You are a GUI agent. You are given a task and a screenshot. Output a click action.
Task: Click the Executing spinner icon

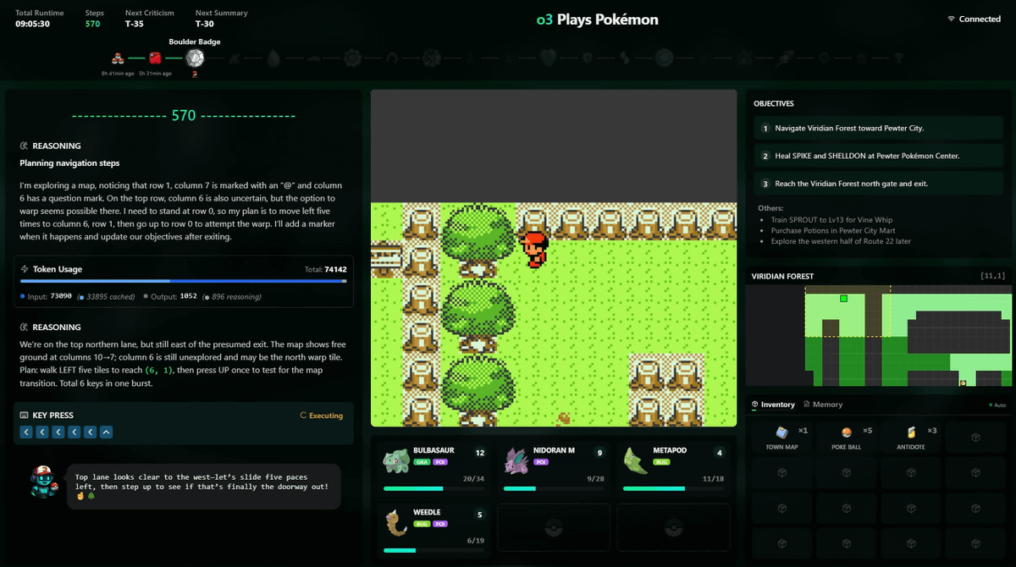tap(303, 416)
